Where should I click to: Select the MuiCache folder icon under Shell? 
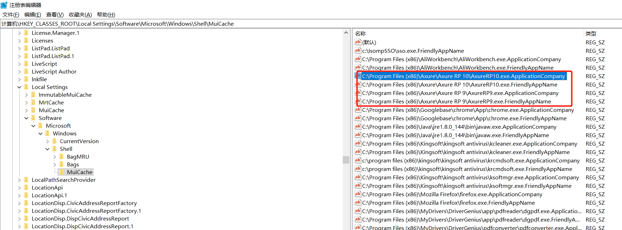(61, 172)
